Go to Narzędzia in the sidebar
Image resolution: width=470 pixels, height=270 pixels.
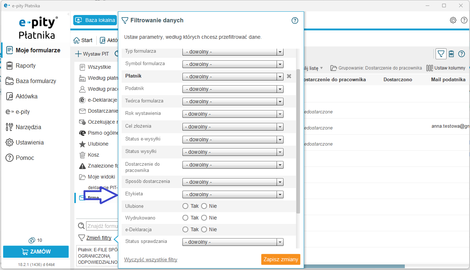(28, 127)
